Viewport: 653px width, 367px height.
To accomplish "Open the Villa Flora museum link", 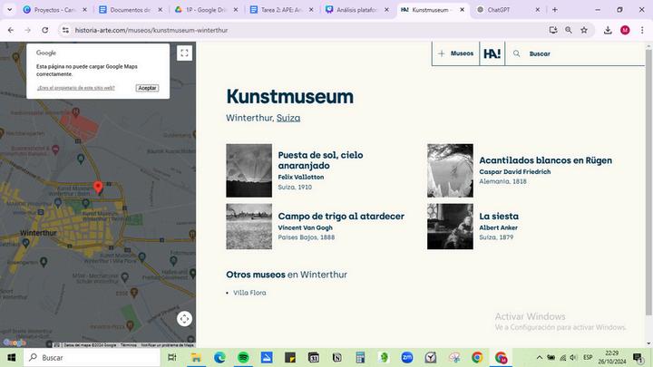I will click(249, 293).
